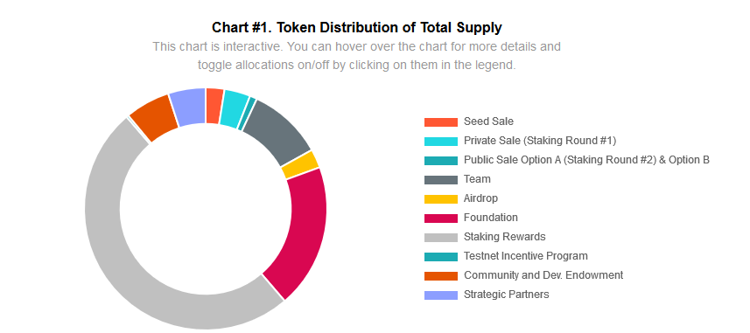Click the cyan Private Sale donut segment
The width and height of the screenshot is (750, 333).
[234, 109]
